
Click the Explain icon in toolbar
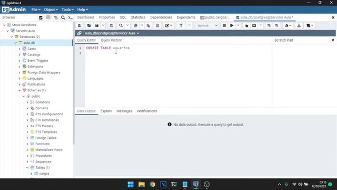(246, 26)
